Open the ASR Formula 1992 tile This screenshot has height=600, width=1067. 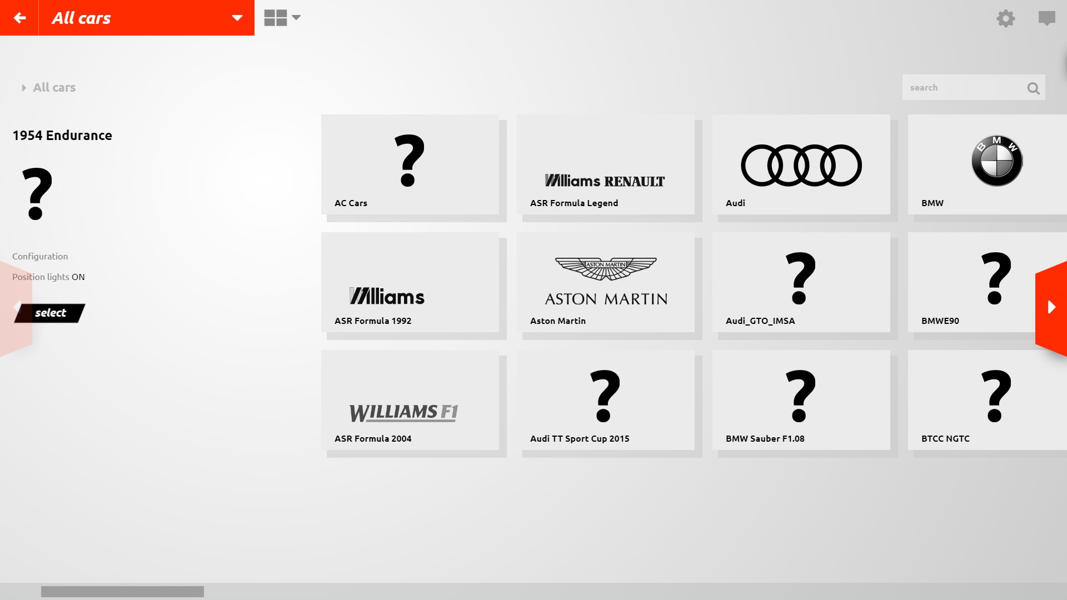pos(410,282)
